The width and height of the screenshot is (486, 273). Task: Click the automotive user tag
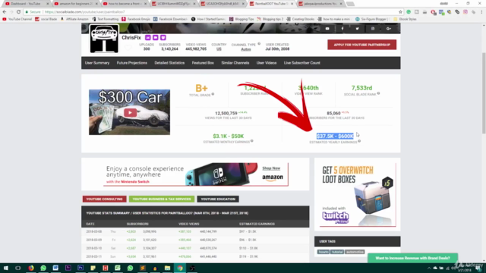tap(355, 252)
